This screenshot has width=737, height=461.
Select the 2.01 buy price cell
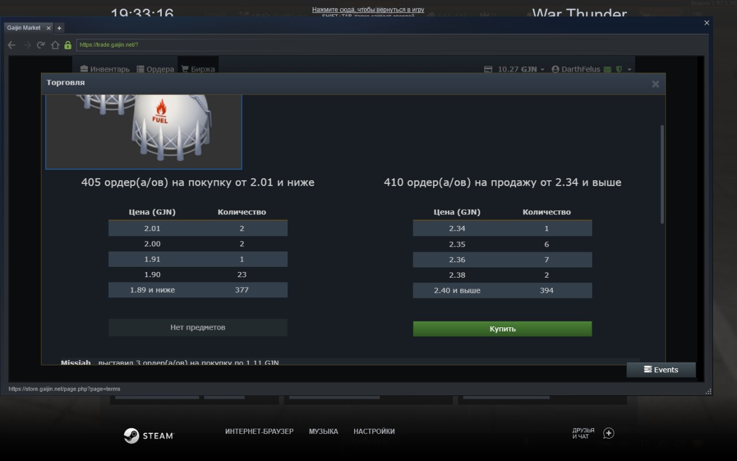(152, 228)
